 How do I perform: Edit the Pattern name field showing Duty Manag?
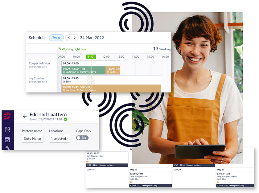(x=32, y=139)
